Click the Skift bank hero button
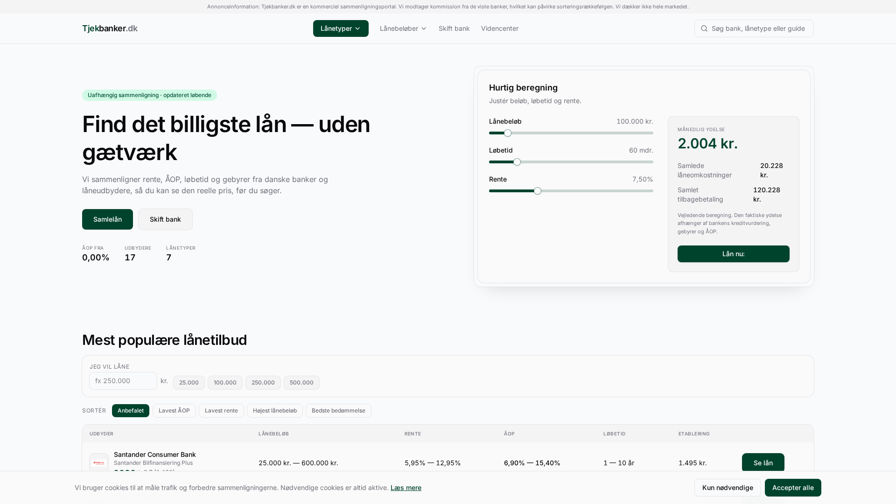896x504 pixels. tap(165, 219)
